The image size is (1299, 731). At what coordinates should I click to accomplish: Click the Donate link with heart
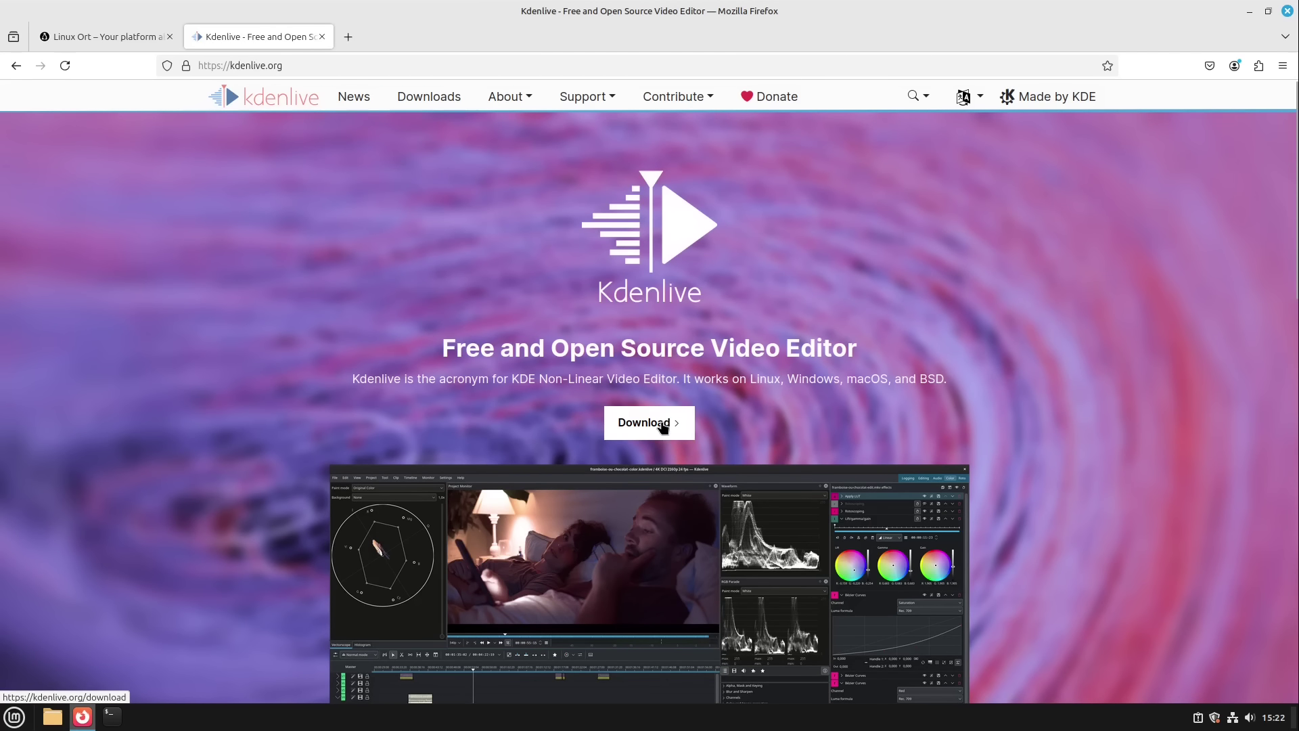pyautogui.click(x=769, y=97)
